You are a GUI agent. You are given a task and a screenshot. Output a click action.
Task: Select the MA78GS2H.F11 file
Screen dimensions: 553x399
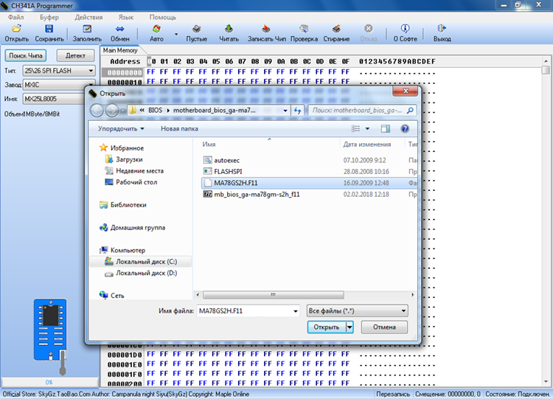coord(236,183)
